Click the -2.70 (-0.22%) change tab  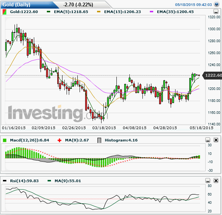pos(78,5)
